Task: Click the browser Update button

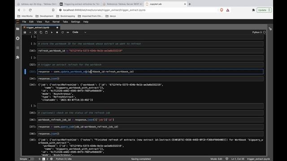Action: click(x=264, y=10)
